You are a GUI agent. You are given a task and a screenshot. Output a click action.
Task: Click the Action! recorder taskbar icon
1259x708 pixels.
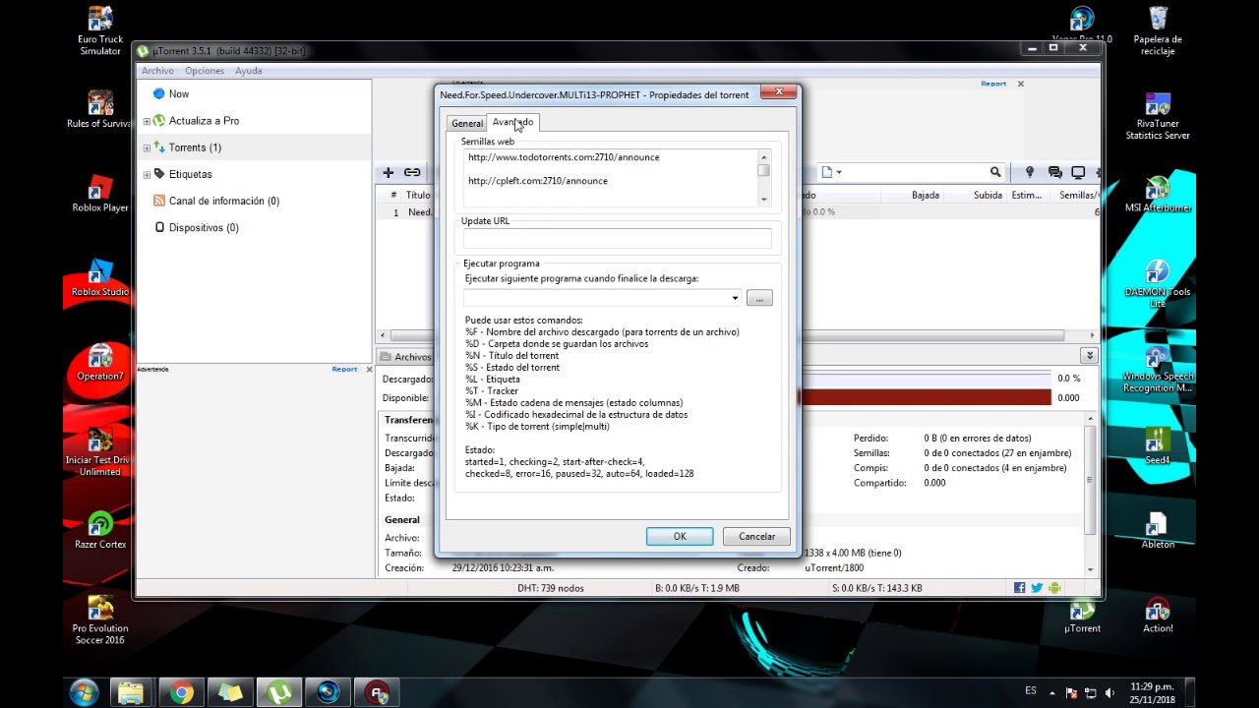[x=378, y=692]
